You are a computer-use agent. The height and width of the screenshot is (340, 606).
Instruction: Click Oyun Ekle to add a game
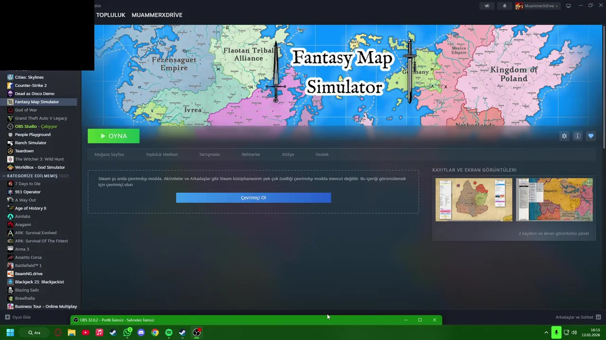click(18, 317)
